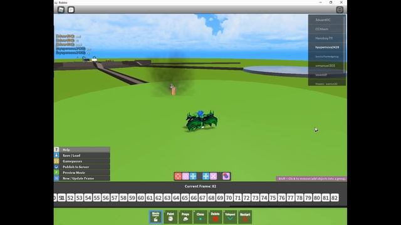This screenshot has width=401, height=225.
Task: Select frame 75 in the timeline
Action: pyautogui.click(x=273, y=197)
